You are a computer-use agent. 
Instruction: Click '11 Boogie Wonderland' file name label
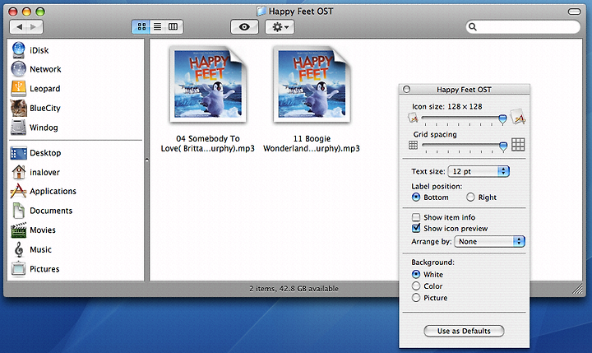point(312,144)
